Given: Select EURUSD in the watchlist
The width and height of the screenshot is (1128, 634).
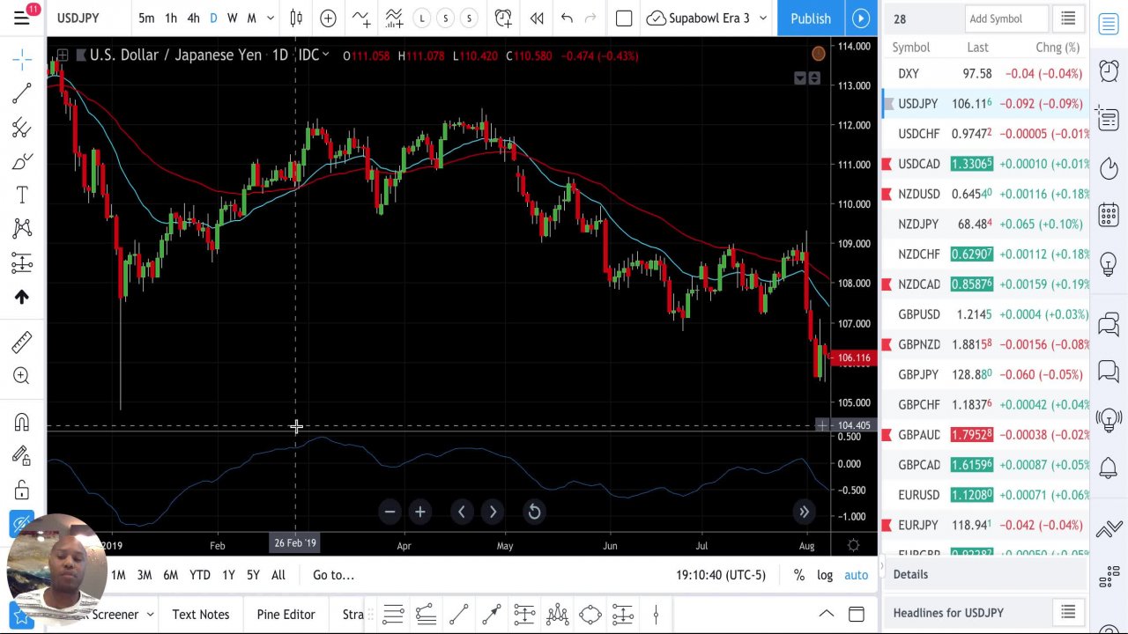Looking at the screenshot, I should [x=985, y=495].
